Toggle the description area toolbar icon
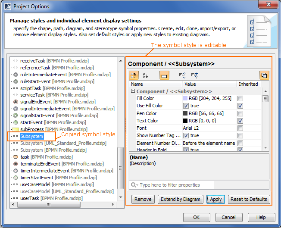 coord(164,75)
